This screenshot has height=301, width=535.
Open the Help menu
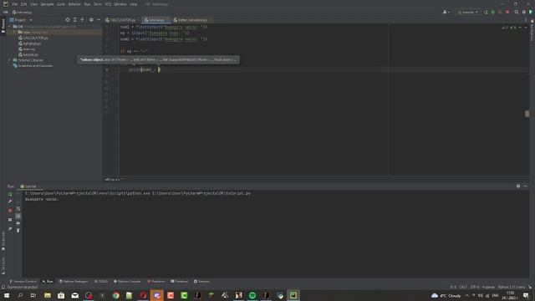(134, 4)
